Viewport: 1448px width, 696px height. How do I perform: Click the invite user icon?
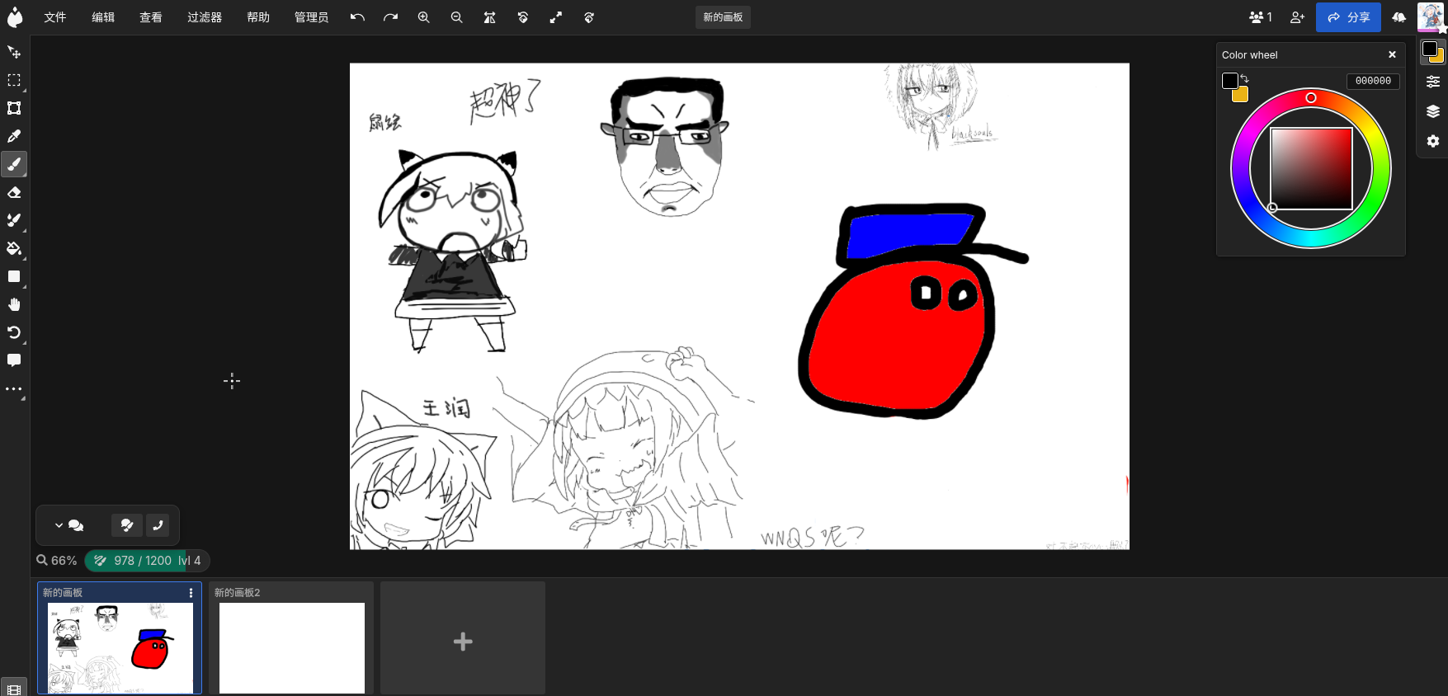coord(1297,17)
